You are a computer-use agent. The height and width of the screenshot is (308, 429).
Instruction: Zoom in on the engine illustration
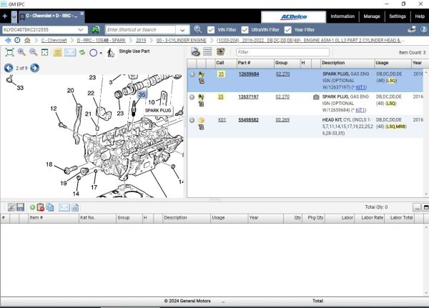[21, 52]
